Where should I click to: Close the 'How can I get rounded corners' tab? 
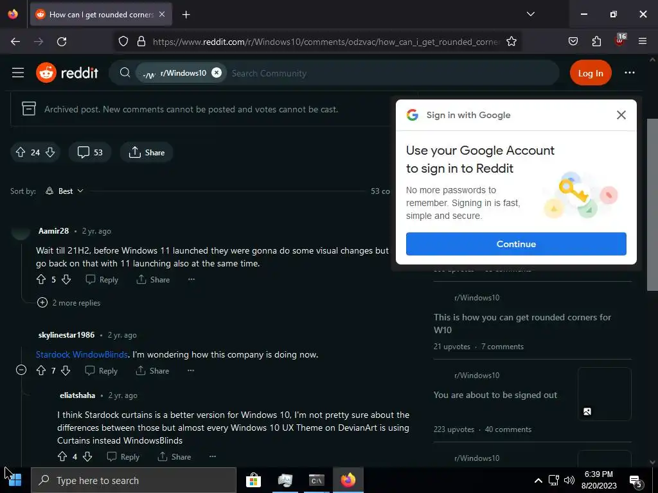coord(162,14)
